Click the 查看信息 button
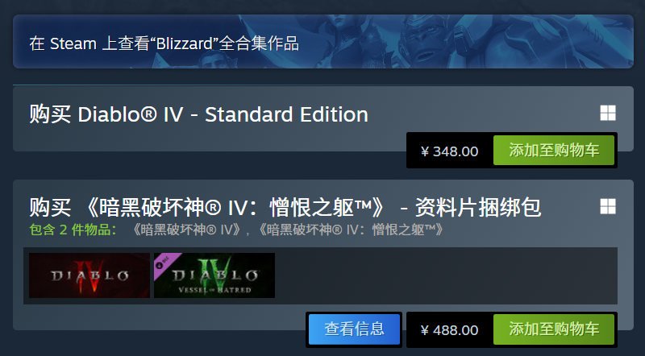The image size is (645, 356). point(354,329)
